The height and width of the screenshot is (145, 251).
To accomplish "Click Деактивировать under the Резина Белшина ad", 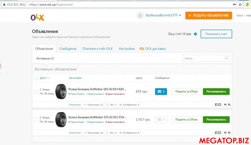I will (x=115, y=94).
